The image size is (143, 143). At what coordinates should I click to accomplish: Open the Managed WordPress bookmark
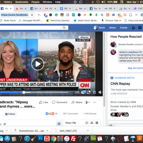30,21
